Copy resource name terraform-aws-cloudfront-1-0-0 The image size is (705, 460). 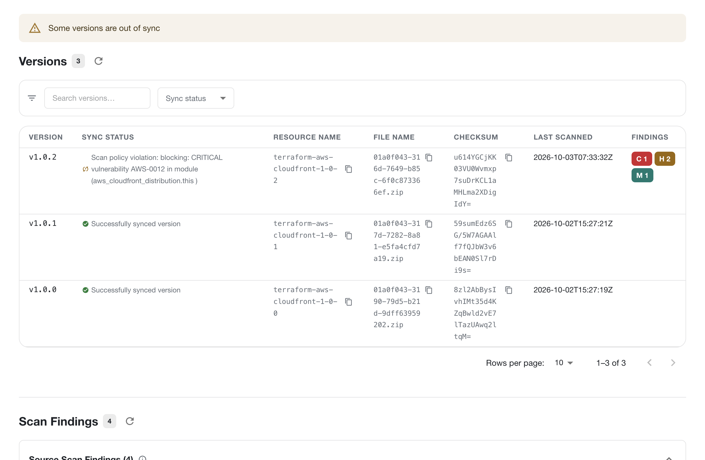click(349, 302)
